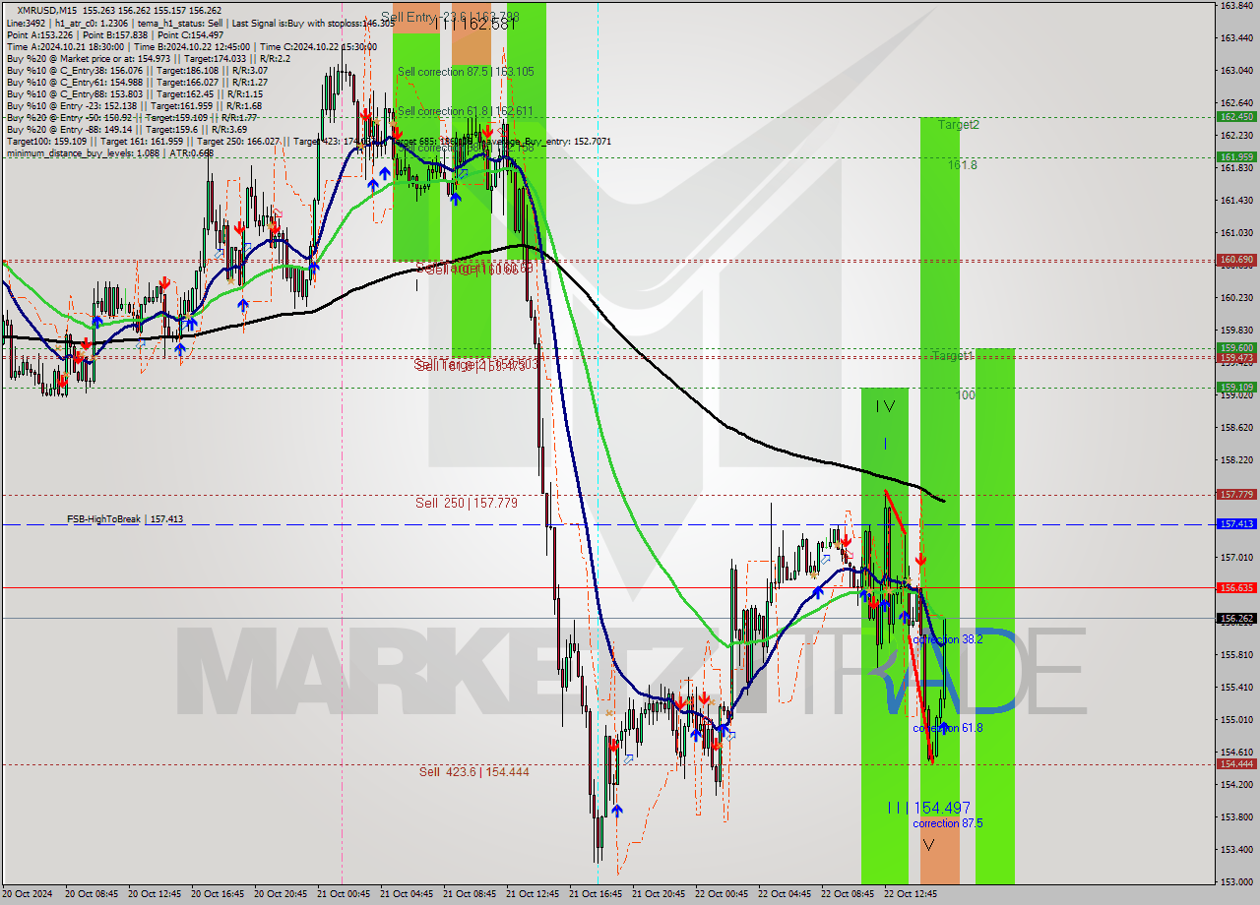
Task: Click the 155.010 price axis tick
Action: (x=1236, y=720)
